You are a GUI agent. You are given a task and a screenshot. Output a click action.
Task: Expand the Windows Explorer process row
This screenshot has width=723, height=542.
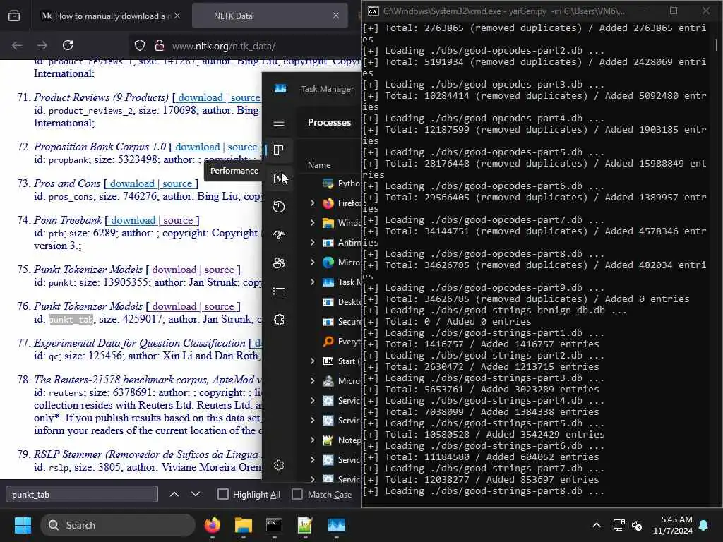312,222
